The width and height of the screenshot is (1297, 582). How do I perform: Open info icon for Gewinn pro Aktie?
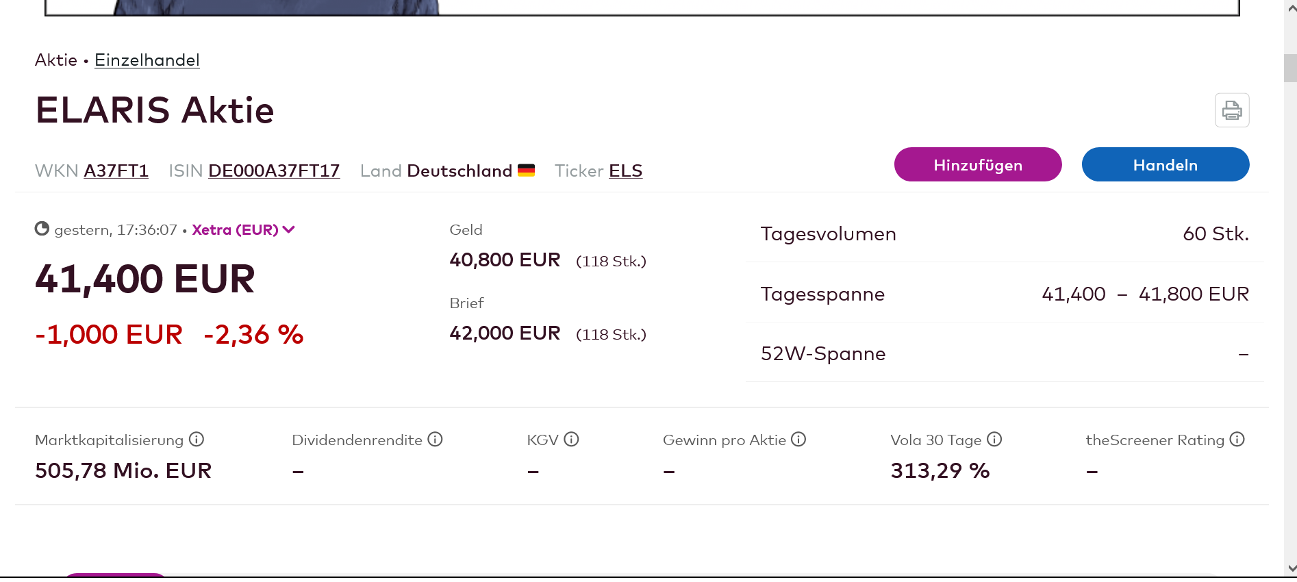(x=798, y=440)
